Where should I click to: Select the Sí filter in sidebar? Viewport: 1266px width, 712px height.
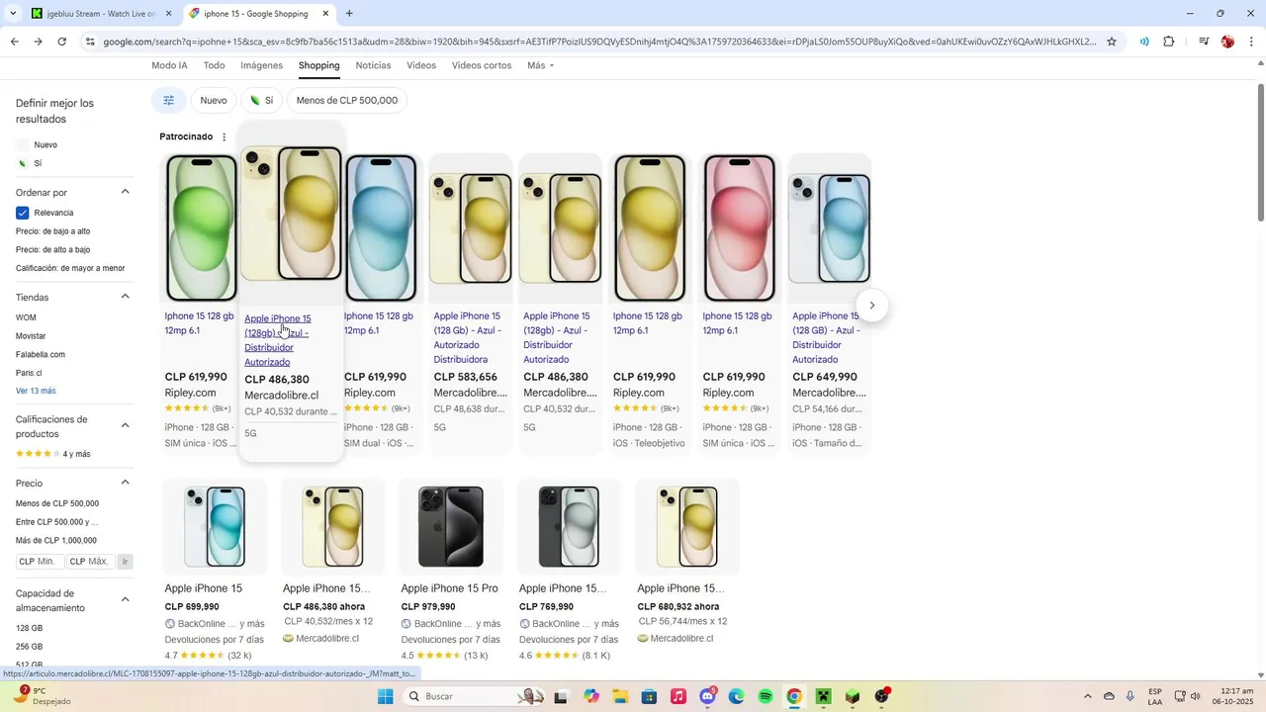click(x=38, y=163)
